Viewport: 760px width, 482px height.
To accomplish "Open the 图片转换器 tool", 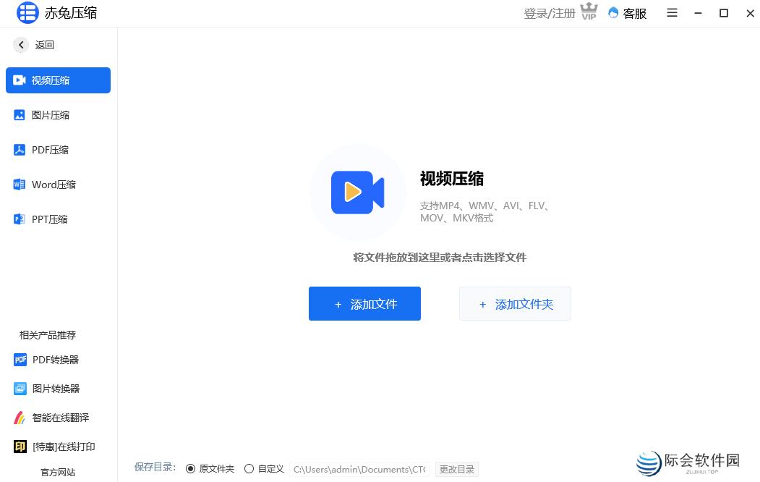I will coord(48,388).
